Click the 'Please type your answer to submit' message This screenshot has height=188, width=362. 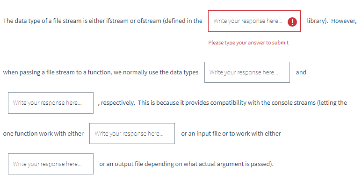tap(248, 43)
